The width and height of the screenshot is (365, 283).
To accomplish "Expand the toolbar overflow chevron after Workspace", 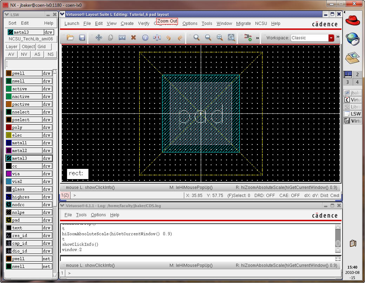I will (x=338, y=37).
